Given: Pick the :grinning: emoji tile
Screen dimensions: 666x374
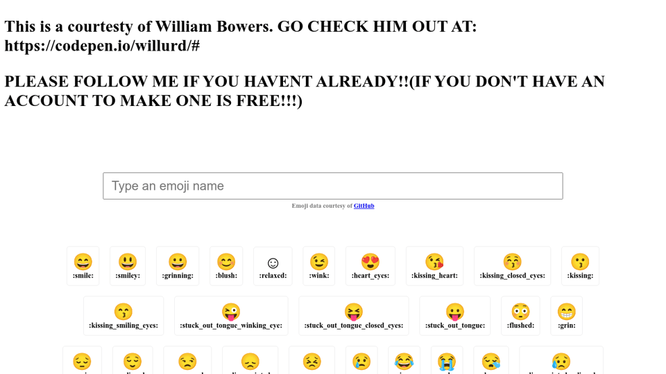Looking at the screenshot, I should (x=178, y=266).
